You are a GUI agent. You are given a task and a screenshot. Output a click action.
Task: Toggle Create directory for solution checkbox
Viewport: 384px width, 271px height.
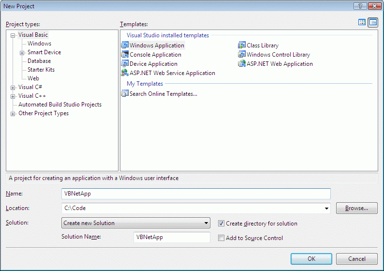click(221, 223)
